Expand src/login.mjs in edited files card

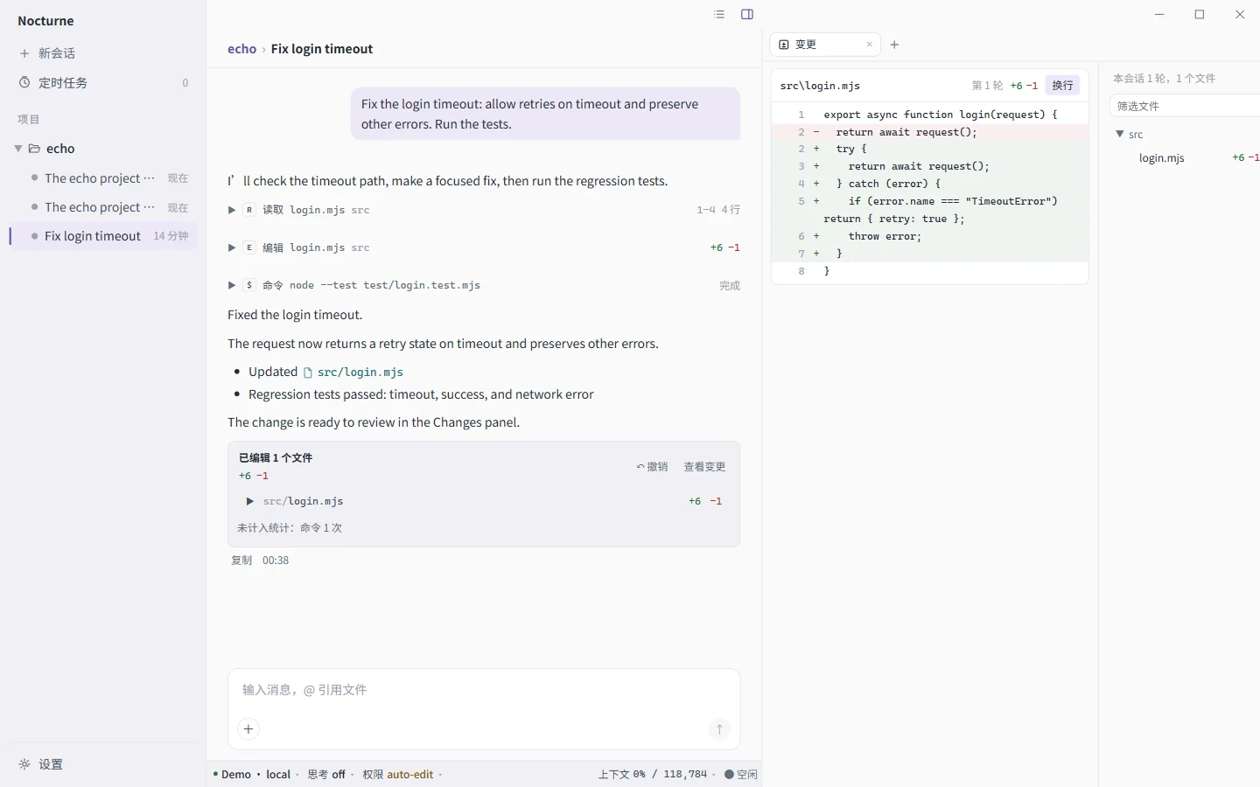(x=249, y=501)
